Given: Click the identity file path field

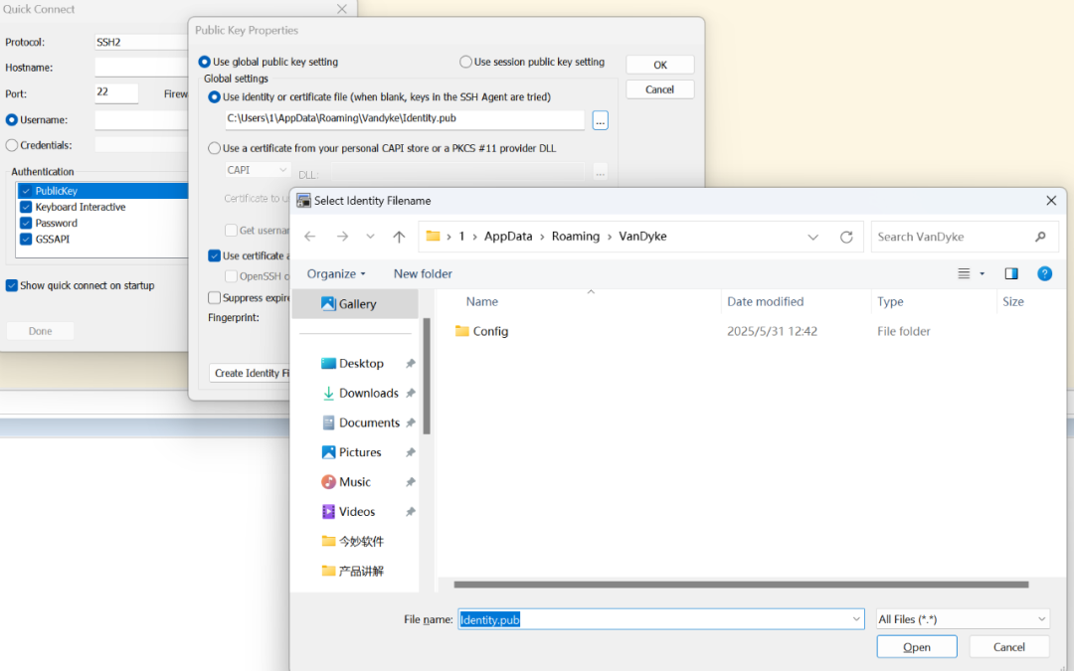Looking at the screenshot, I should pos(404,119).
